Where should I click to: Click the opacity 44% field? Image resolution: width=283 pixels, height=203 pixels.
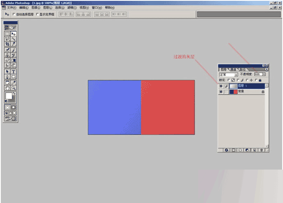[258, 74]
